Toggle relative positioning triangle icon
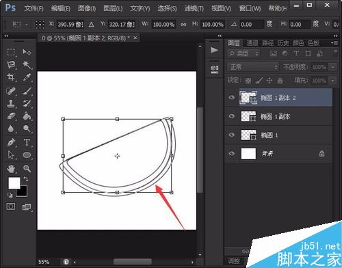Image resolution: width=342 pixels, height=268 pixels. click(x=91, y=25)
